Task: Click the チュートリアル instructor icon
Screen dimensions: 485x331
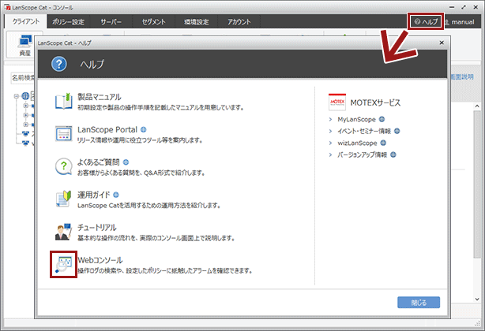Action: coord(63,232)
